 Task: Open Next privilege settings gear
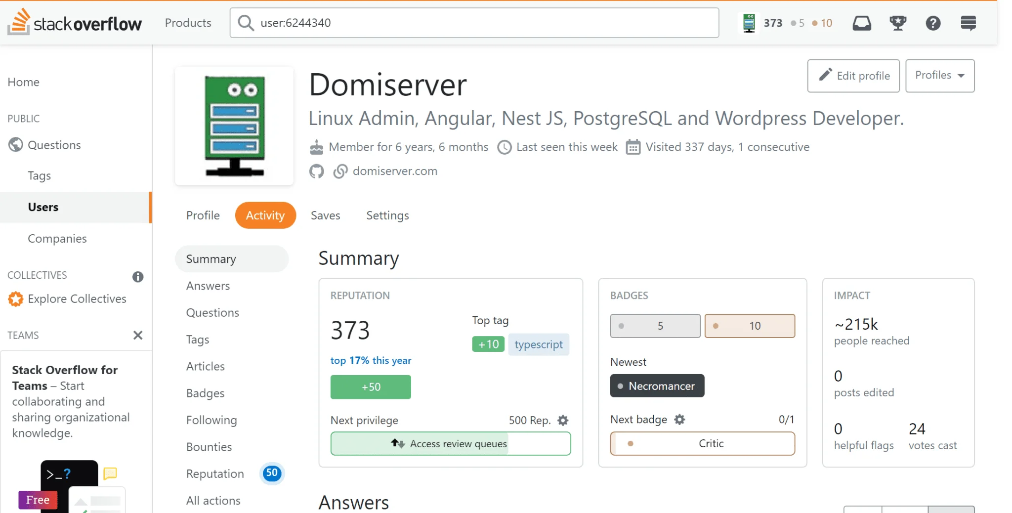pyautogui.click(x=563, y=421)
